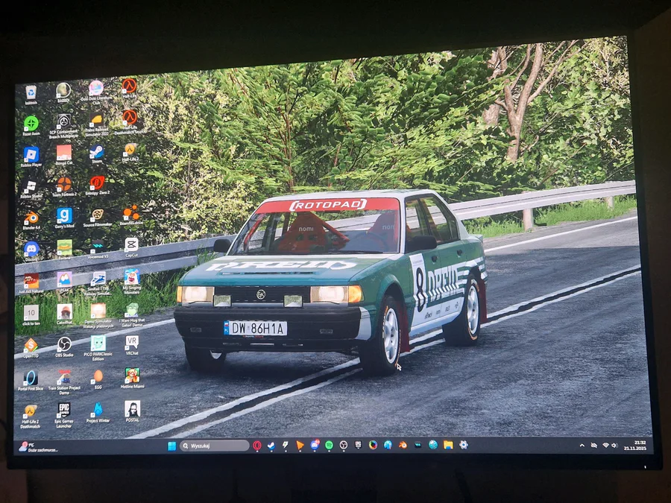The width and height of the screenshot is (671, 503).
Task: Open the Half-Life desktop shortcut
Action: coord(129,89)
